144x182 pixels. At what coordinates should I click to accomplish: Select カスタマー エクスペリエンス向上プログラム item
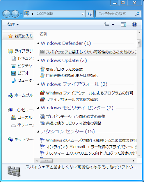(91, 154)
